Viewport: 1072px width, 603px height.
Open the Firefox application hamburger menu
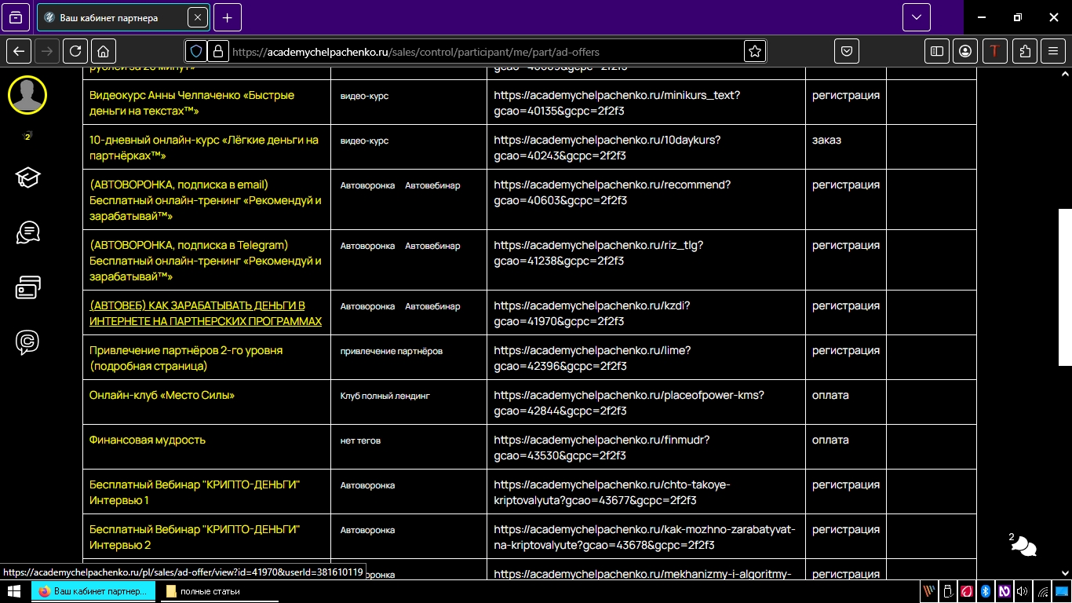coord(1053,51)
